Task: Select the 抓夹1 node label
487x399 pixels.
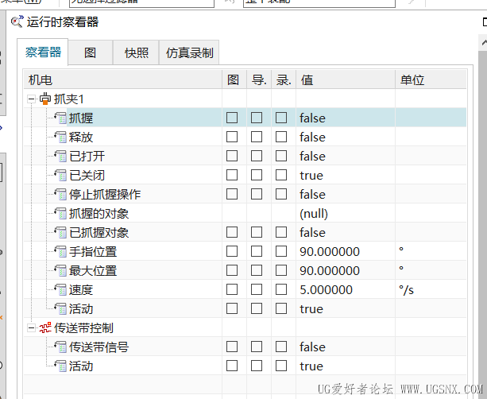Action: (68, 99)
